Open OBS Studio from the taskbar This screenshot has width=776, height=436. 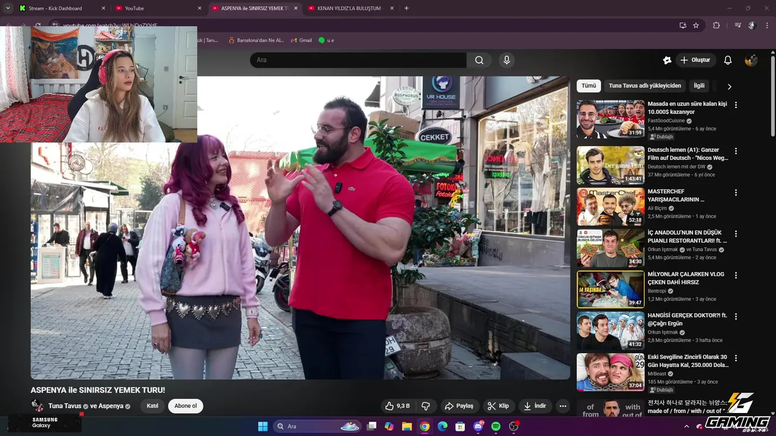[513, 426]
